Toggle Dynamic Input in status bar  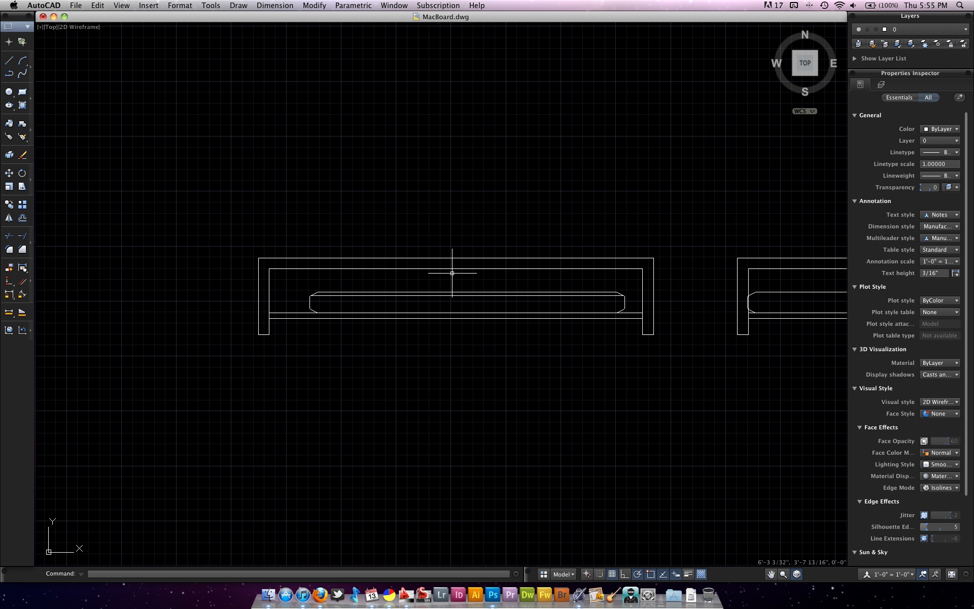tap(676, 574)
